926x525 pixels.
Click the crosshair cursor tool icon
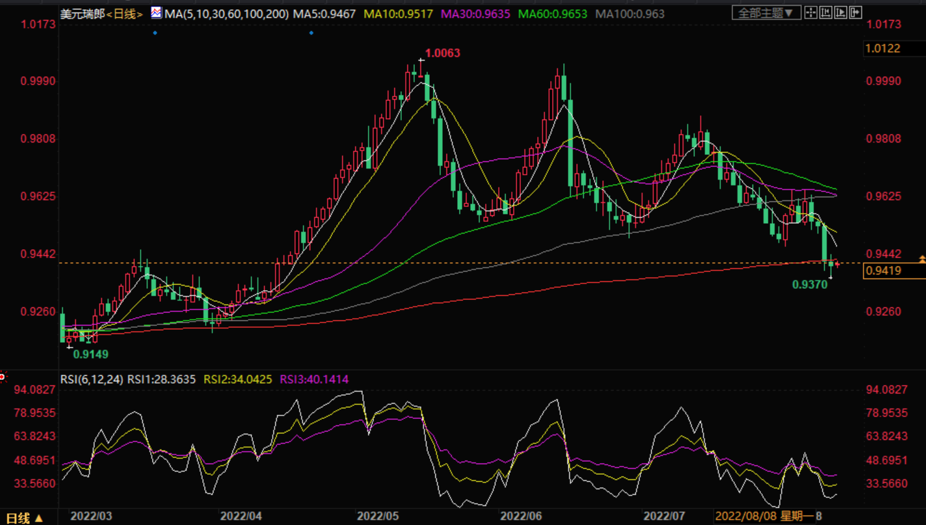[x=811, y=12]
